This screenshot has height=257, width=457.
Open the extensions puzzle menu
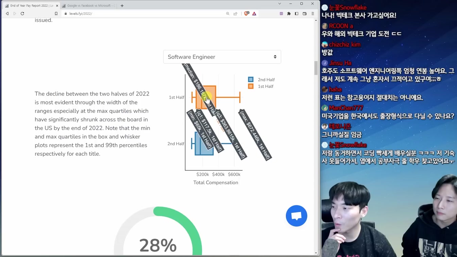coord(289,14)
